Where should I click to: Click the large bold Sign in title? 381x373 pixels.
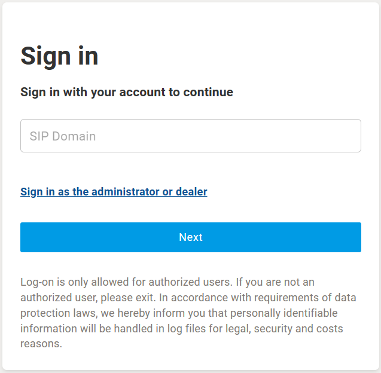[59, 56]
